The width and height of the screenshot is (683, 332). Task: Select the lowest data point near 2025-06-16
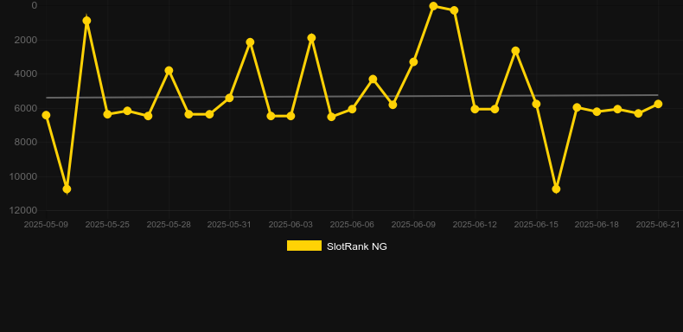(556, 189)
